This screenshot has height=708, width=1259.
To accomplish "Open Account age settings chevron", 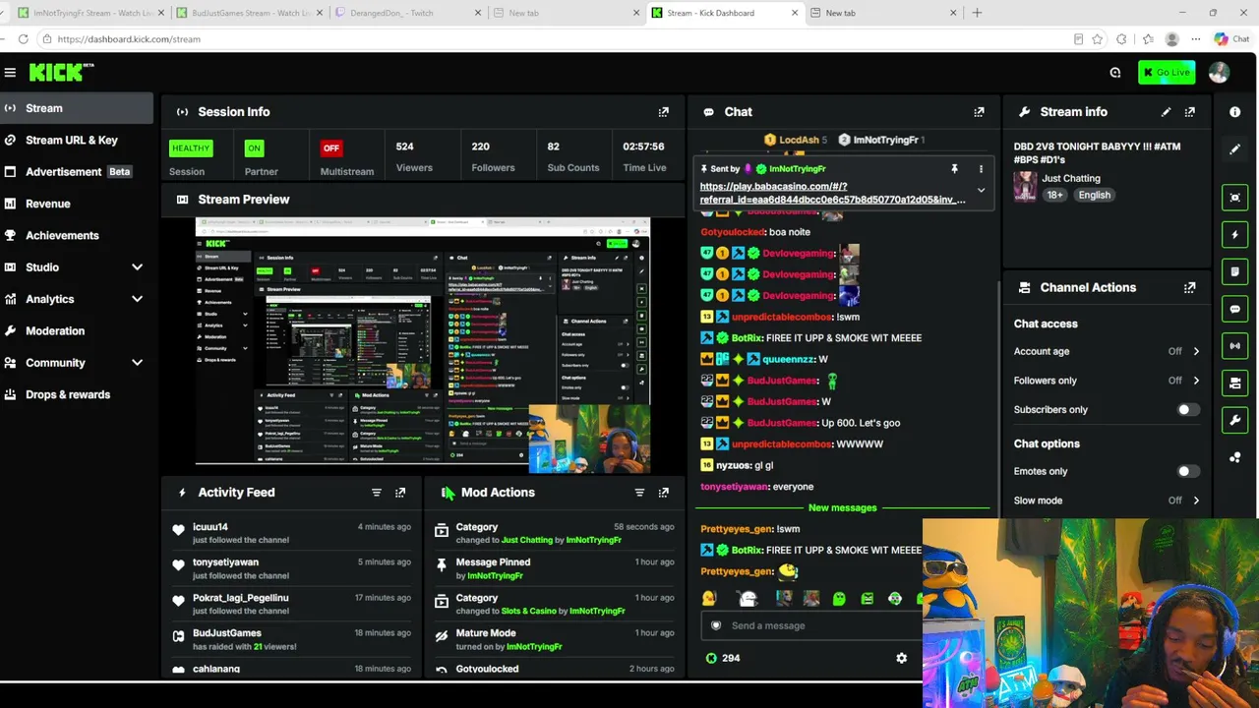I will click(1196, 351).
